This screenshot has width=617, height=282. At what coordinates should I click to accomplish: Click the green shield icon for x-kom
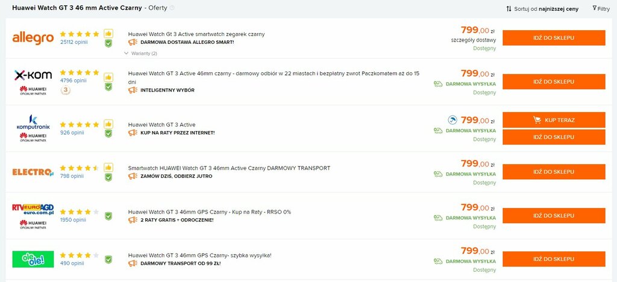[108, 87]
